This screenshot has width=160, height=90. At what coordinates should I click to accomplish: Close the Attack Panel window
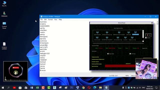[x=152, y=23]
